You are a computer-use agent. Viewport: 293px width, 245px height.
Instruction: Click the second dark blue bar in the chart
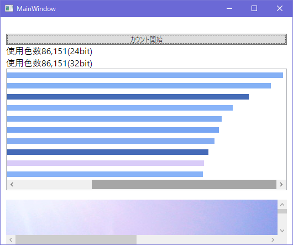(108, 152)
